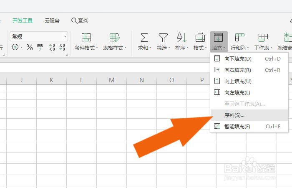The image size is (292, 188).
Task: Decrease decimal places
Action: [62, 47]
